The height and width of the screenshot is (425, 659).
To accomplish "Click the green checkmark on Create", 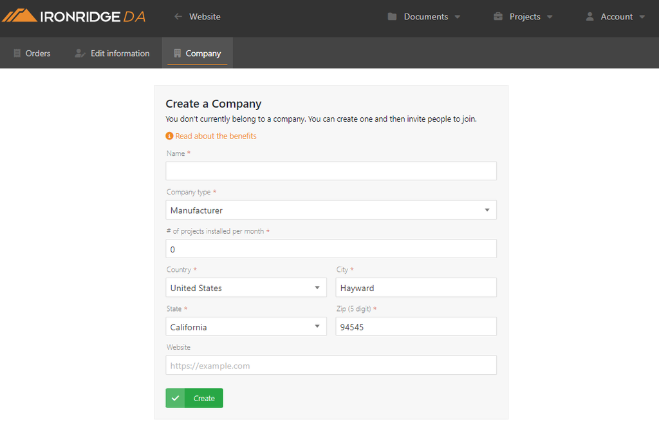I will click(x=175, y=398).
